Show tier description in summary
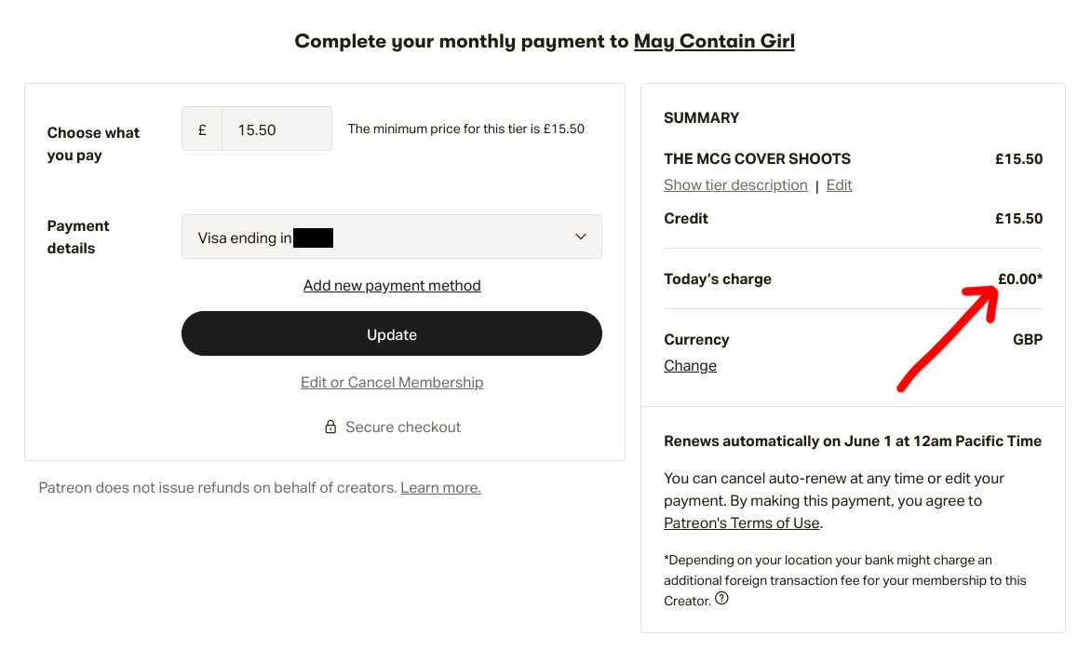1091x651 pixels. [x=735, y=185]
